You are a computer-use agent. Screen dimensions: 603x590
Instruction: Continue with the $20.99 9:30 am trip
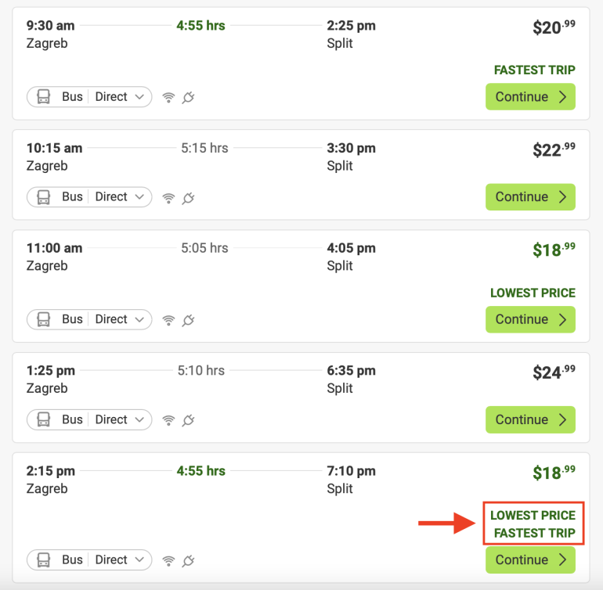pyautogui.click(x=530, y=97)
